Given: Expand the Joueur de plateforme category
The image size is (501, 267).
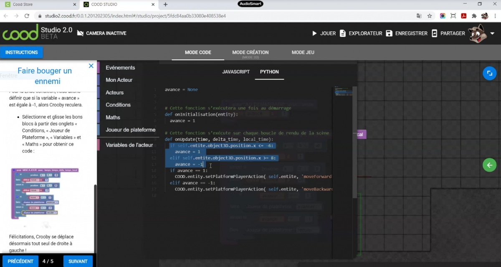Looking at the screenshot, I should (x=130, y=130).
